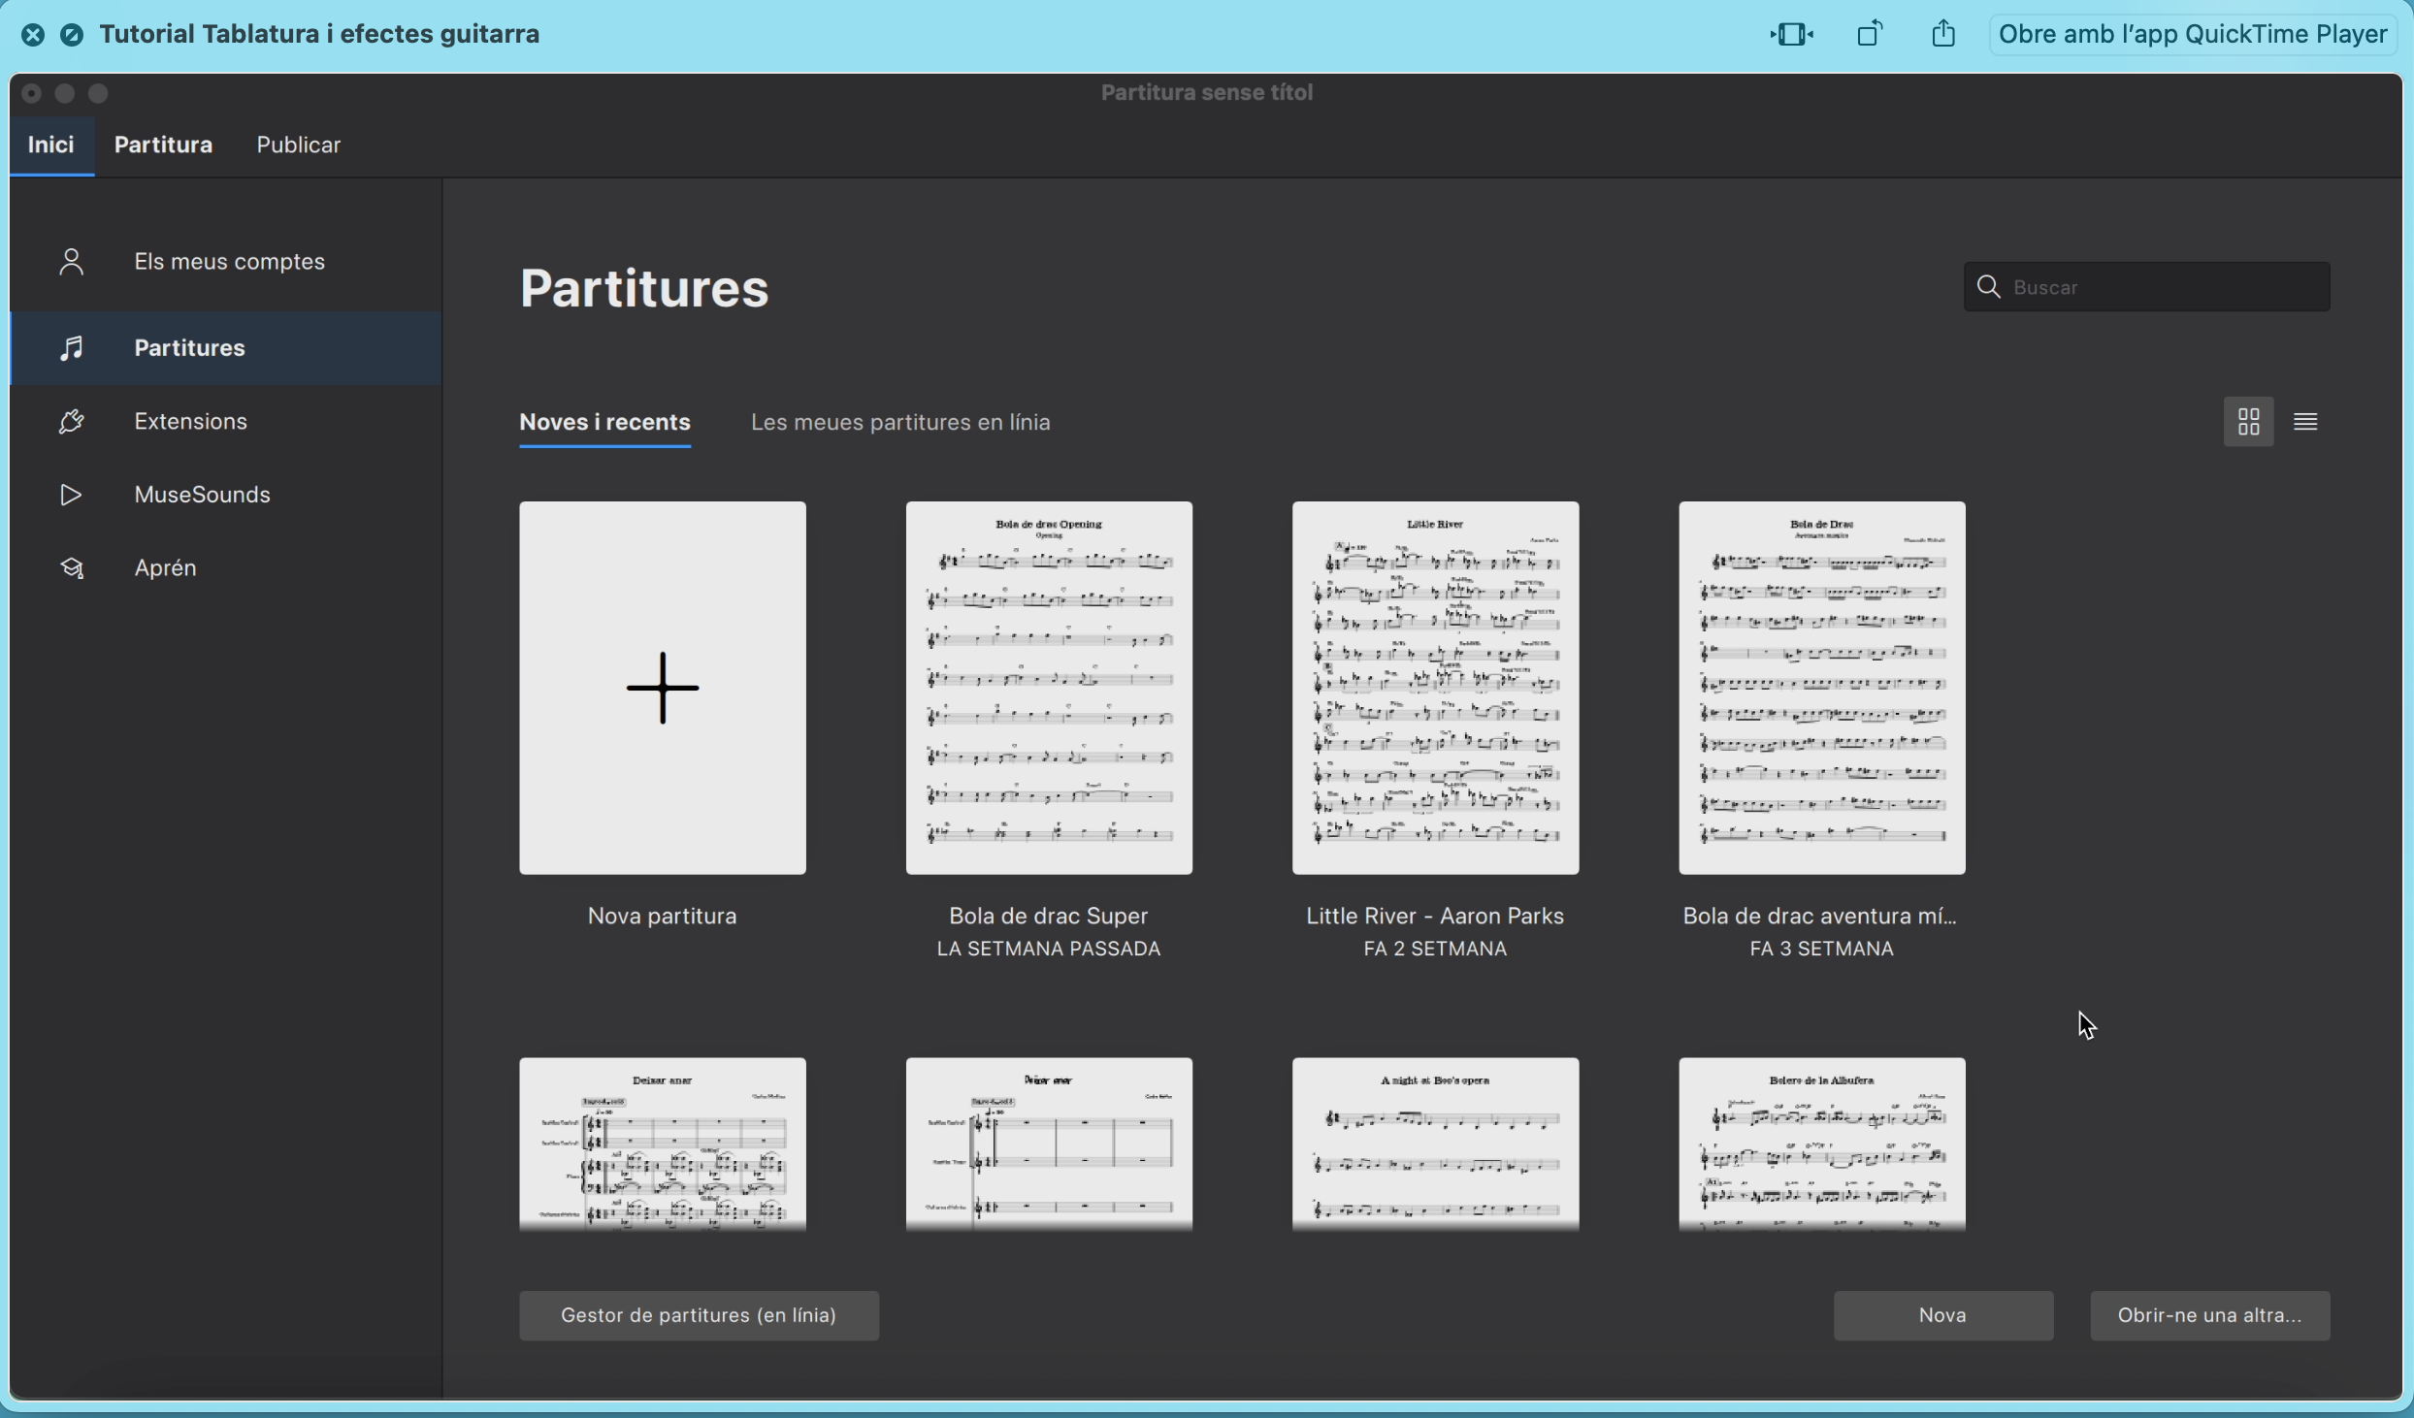
Task: Click Gestor de partitures (en línia) button
Action: 699,1315
